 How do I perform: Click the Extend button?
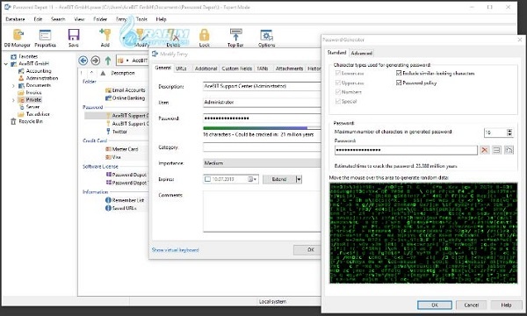click(279, 179)
